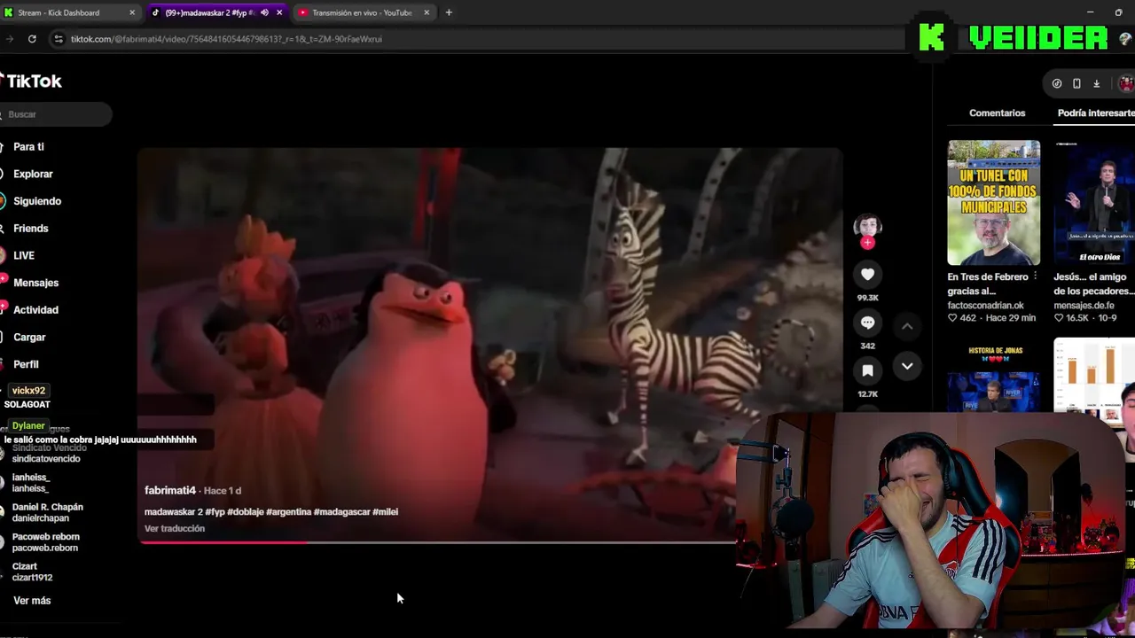Click the title Jesús... el amigo de los pecadores
Image resolution: width=1135 pixels, height=638 pixels.
pos(1094,284)
